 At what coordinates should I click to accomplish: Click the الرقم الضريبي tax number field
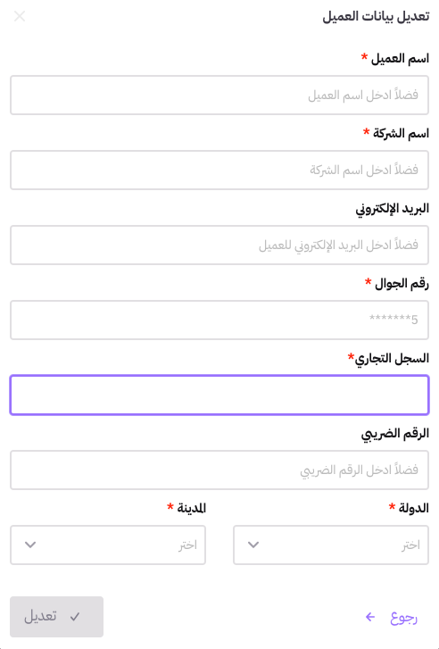tap(219, 470)
